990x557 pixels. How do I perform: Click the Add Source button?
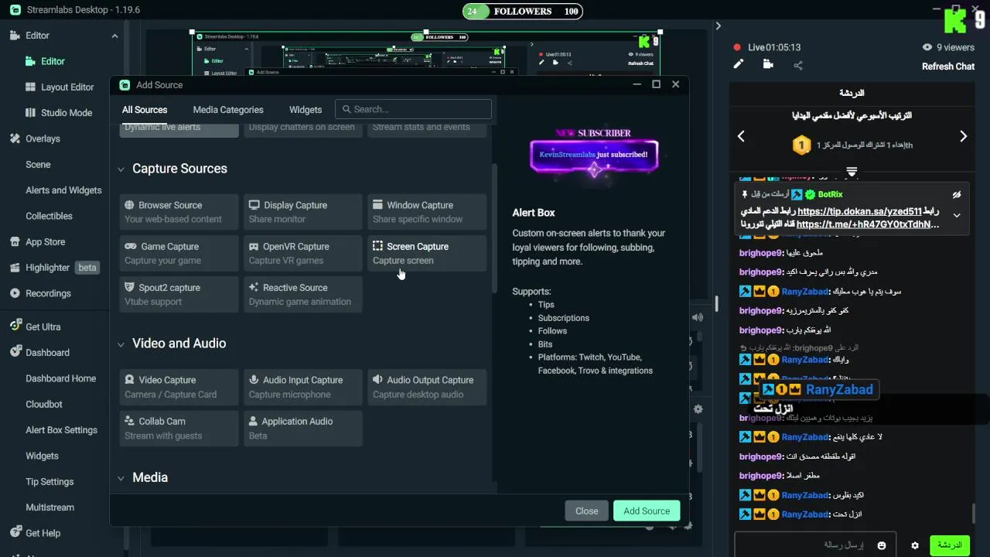[647, 511]
